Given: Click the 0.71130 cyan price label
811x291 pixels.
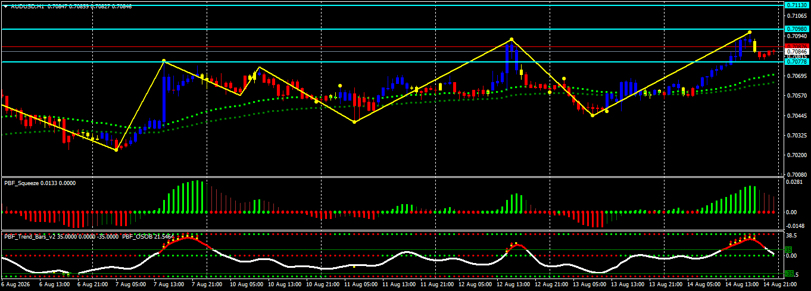Looking at the screenshot, I should 796,5.
